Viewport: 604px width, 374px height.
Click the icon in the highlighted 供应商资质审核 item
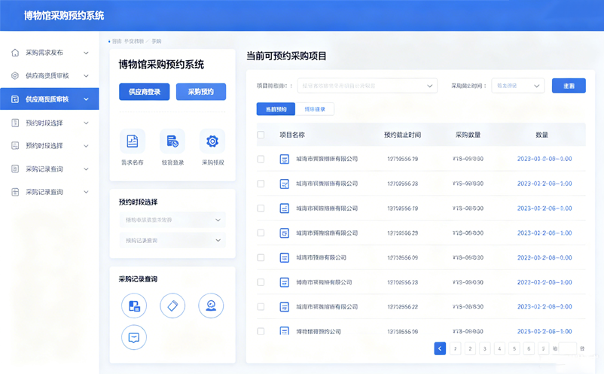15,99
